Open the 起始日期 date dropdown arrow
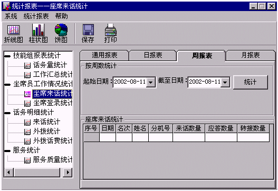This screenshot has width=278, height=191. pyautogui.click(x=151, y=82)
